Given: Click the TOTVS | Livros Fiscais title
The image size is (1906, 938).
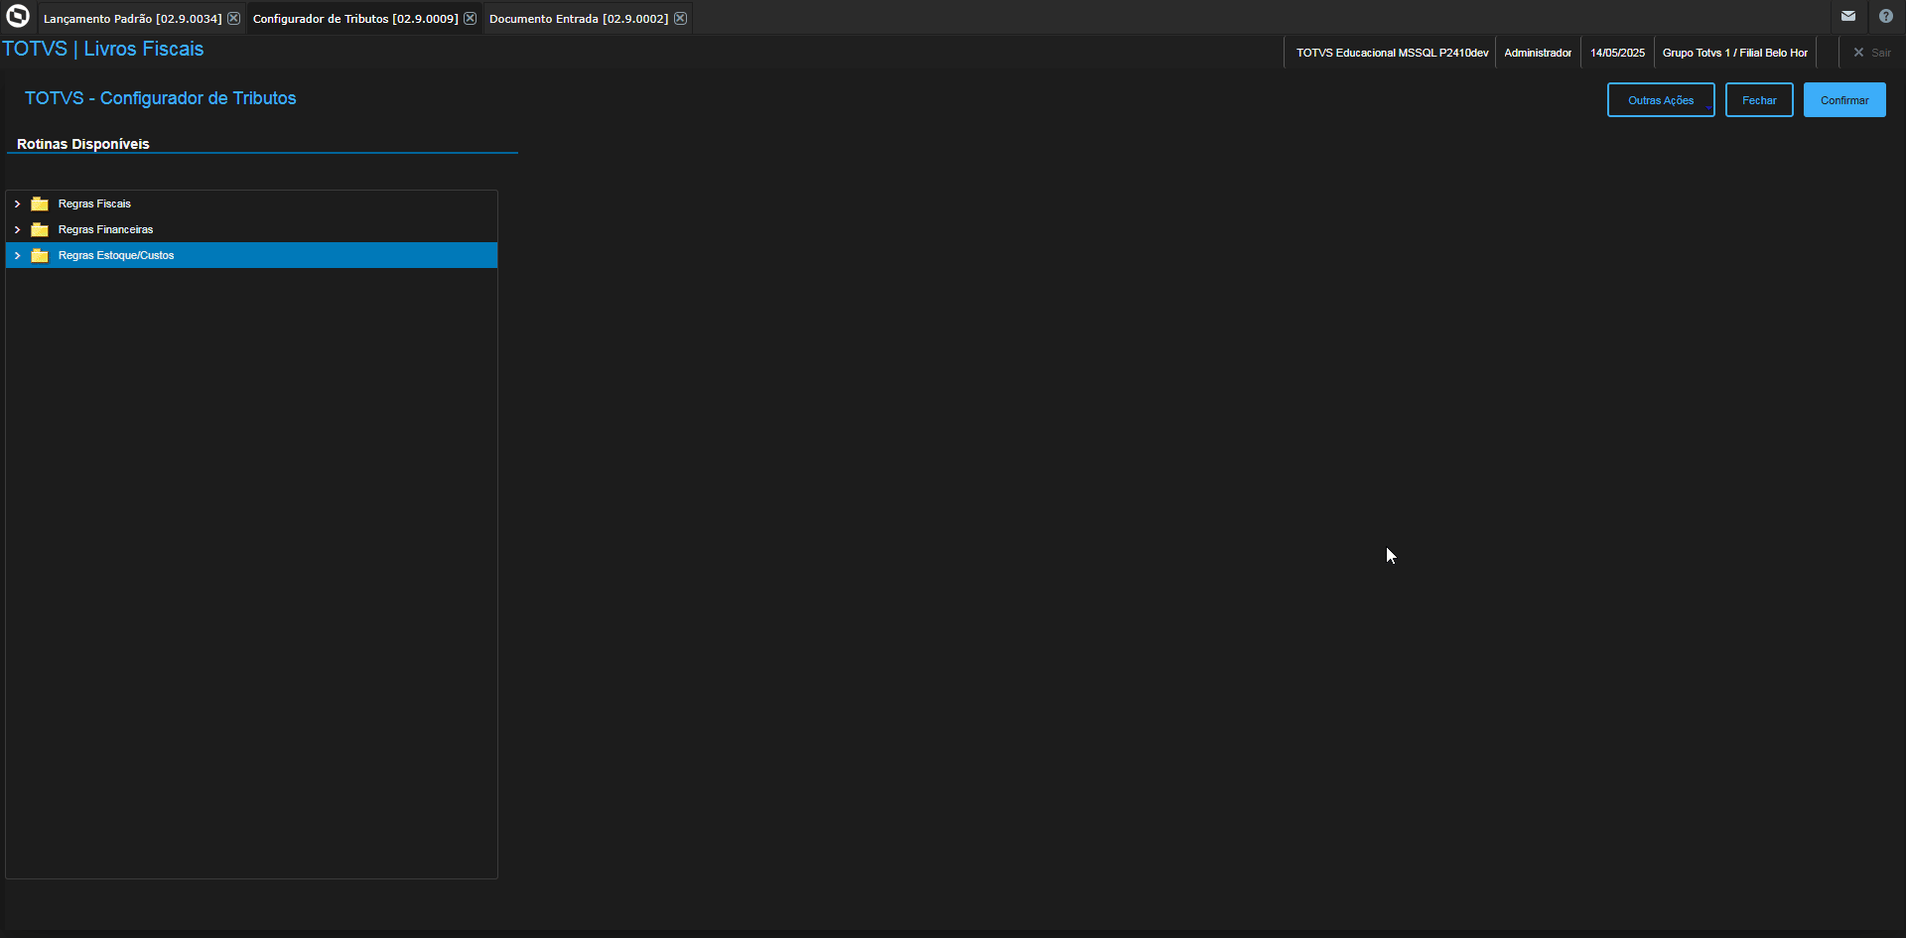Looking at the screenshot, I should (x=103, y=49).
